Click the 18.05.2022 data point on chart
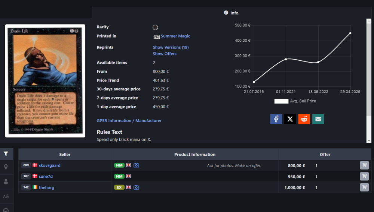The height and width of the screenshot is (212, 374). click(x=318, y=62)
